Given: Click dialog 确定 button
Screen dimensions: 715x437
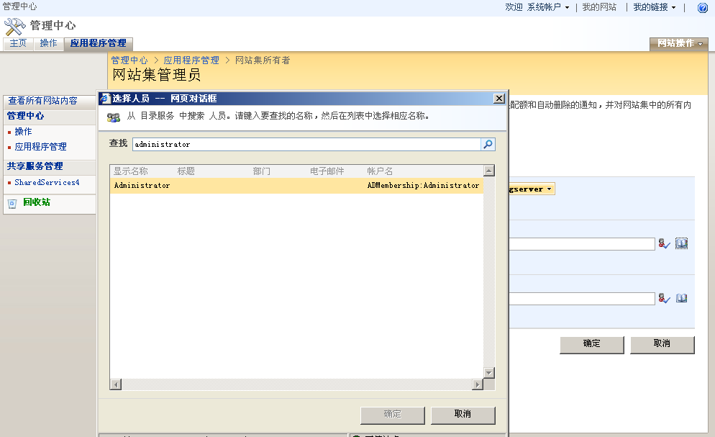Looking at the screenshot, I should click(x=393, y=415).
